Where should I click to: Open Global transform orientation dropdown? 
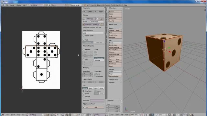(x=161, y=115)
